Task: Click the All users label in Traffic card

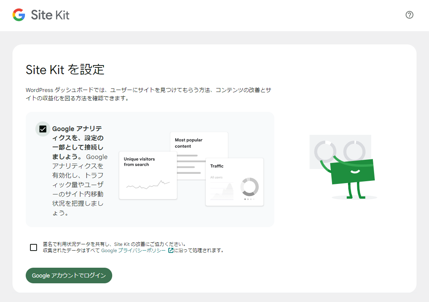Action: (x=216, y=178)
